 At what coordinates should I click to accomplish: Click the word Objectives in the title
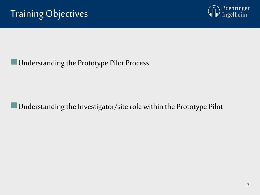67,14
